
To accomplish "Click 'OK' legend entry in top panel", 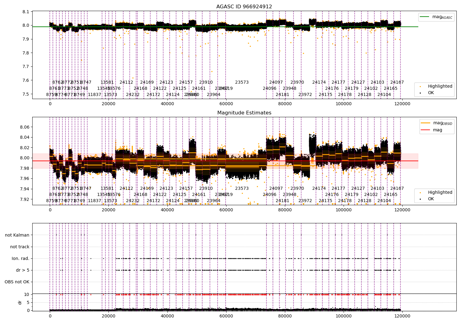I will coord(427,93).
